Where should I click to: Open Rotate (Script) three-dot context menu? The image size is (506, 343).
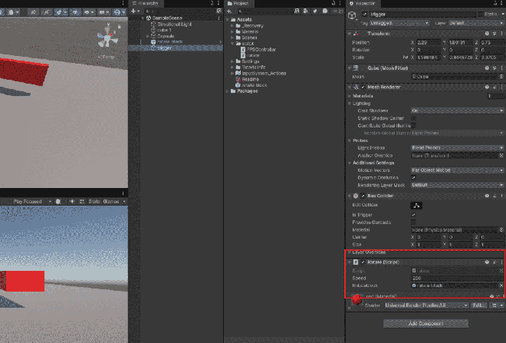501,262
